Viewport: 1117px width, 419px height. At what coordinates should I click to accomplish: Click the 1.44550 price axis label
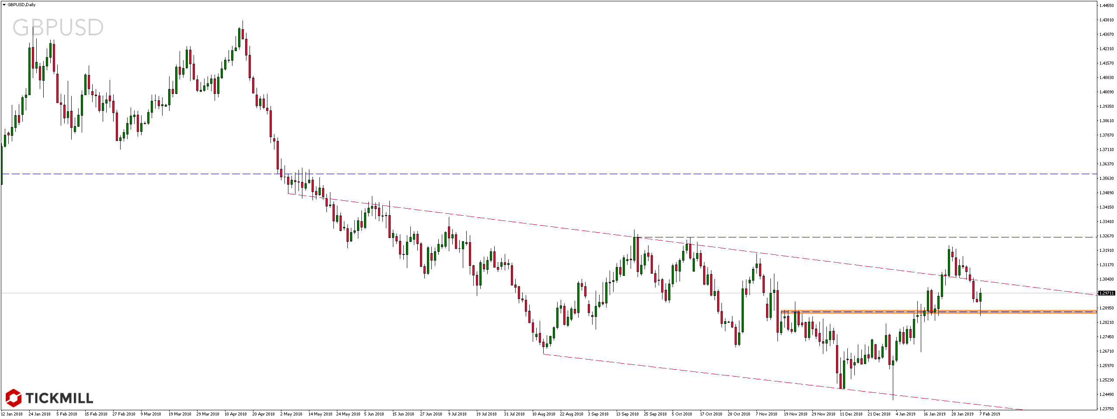(x=1106, y=6)
